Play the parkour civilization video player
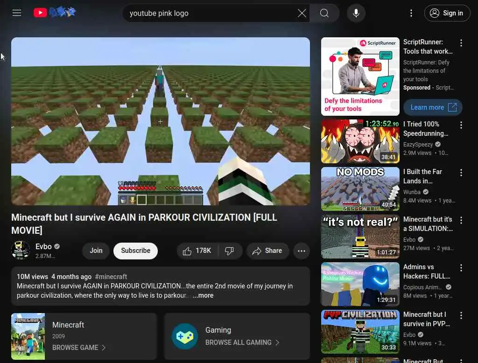The image size is (478, 363). coord(161,121)
